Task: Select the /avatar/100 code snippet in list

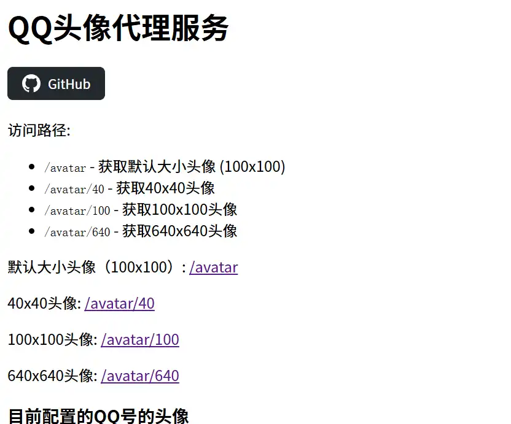Action: (77, 210)
